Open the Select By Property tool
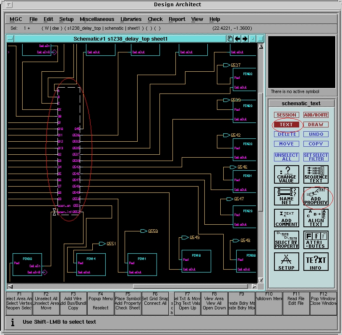Screen dimensions: 342x335 [x=286, y=240]
